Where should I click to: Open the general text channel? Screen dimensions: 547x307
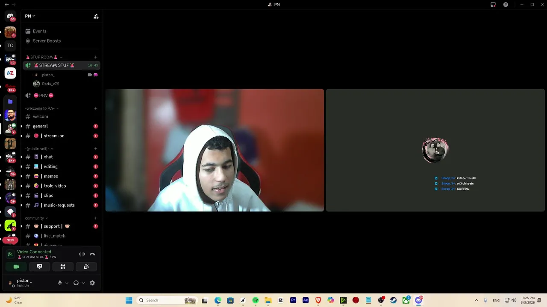(x=61, y=126)
